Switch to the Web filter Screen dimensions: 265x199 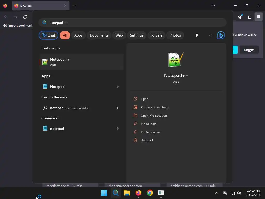119,35
